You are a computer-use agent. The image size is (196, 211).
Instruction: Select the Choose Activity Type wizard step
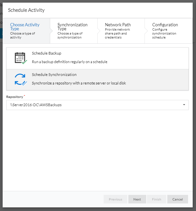[26, 31]
